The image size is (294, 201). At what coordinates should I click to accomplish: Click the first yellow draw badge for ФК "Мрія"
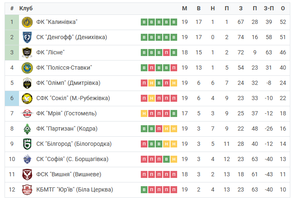point(144,114)
